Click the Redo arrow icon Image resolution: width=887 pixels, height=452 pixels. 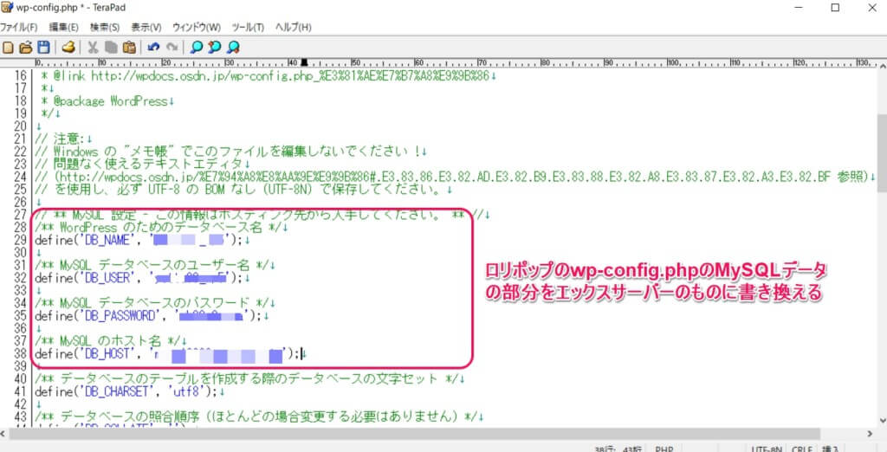coord(172,48)
